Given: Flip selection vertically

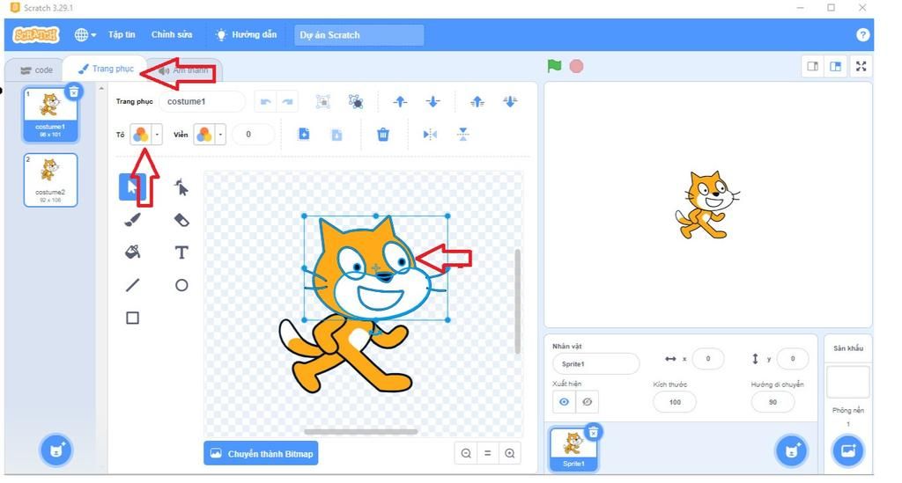Looking at the screenshot, I should coord(463,135).
